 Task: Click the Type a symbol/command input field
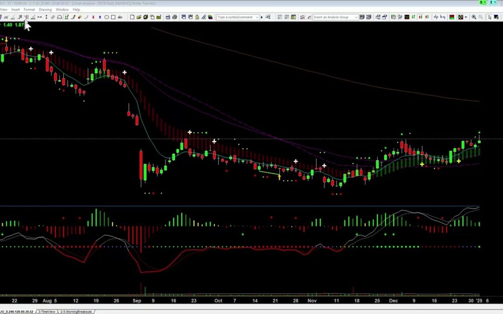(x=238, y=17)
